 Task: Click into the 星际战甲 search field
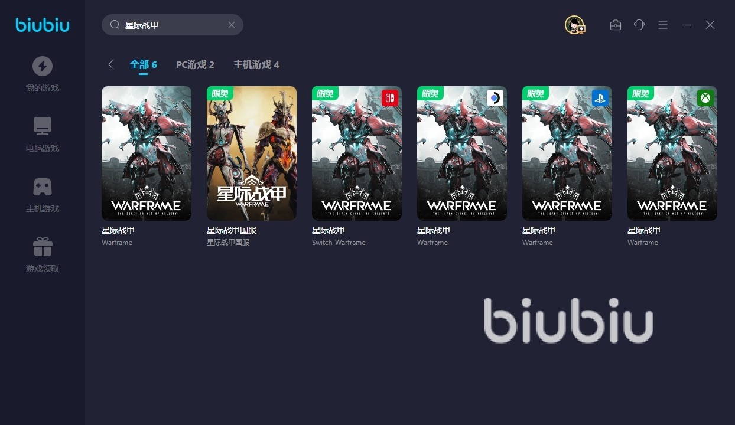(x=173, y=25)
